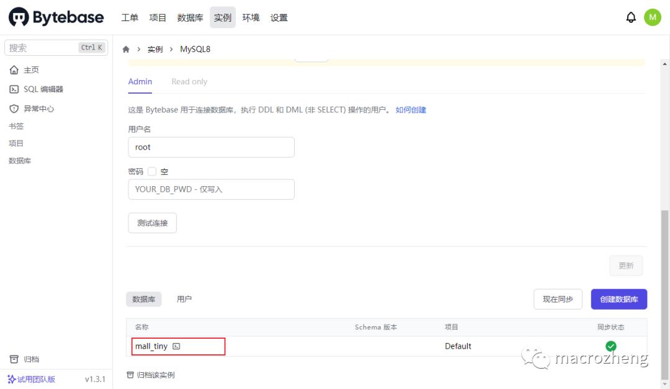The image size is (670, 389).
Task: Click the password input field
Action: (x=211, y=189)
